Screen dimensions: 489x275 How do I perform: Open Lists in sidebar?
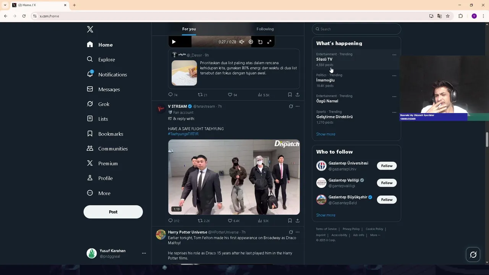pos(97,119)
